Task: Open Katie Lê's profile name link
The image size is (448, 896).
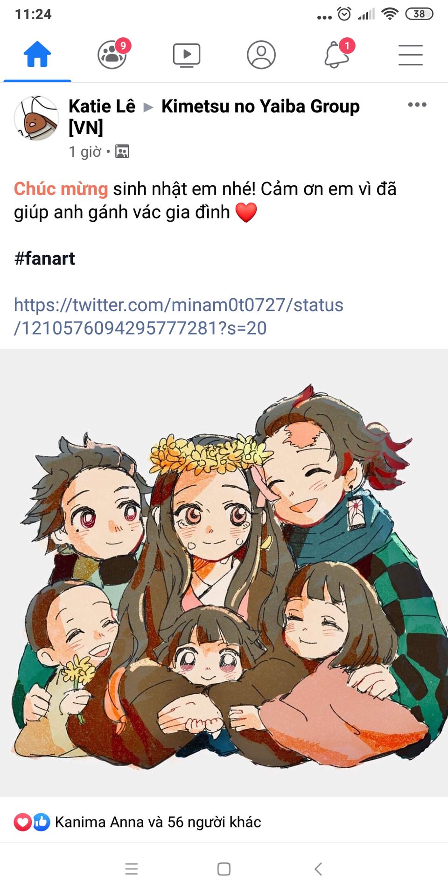Action: pyautogui.click(x=102, y=106)
